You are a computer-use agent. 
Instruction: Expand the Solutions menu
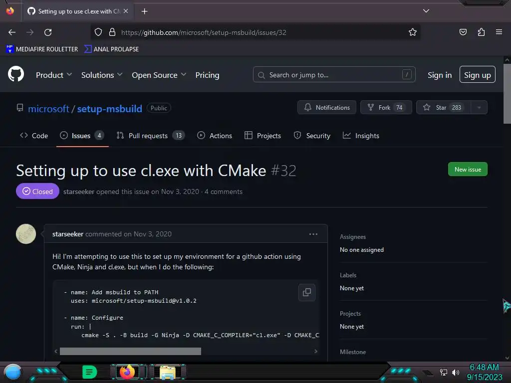(102, 75)
